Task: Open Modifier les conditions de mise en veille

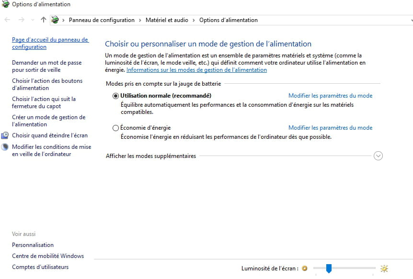Action: click(52, 150)
